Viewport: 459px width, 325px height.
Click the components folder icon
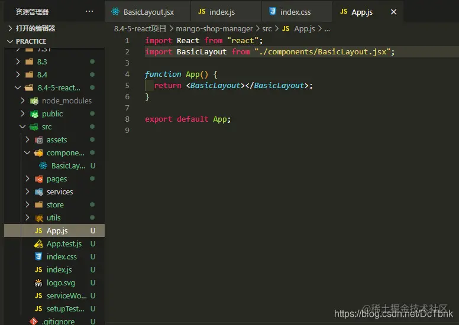click(x=38, y=152)
